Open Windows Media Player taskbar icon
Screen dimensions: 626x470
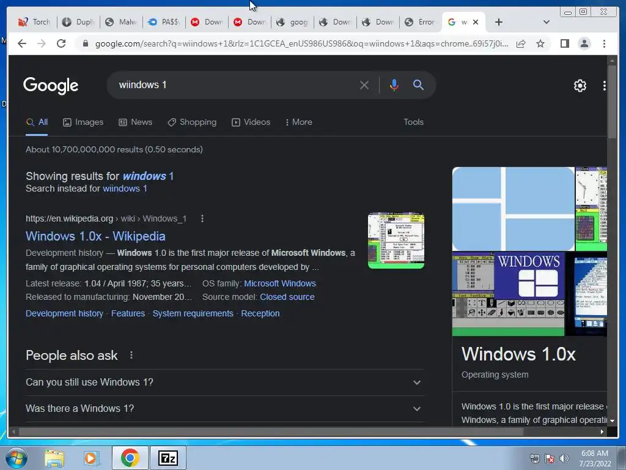tap(91, 458)
